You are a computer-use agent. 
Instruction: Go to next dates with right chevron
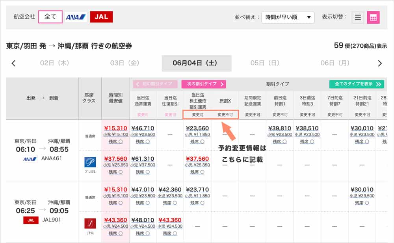[380, 63]
